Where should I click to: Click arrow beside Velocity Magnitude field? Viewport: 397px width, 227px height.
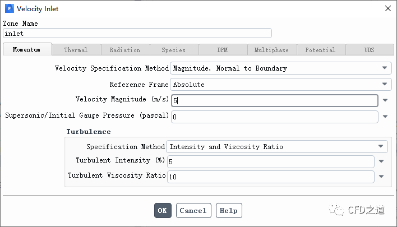pos(386,101)
